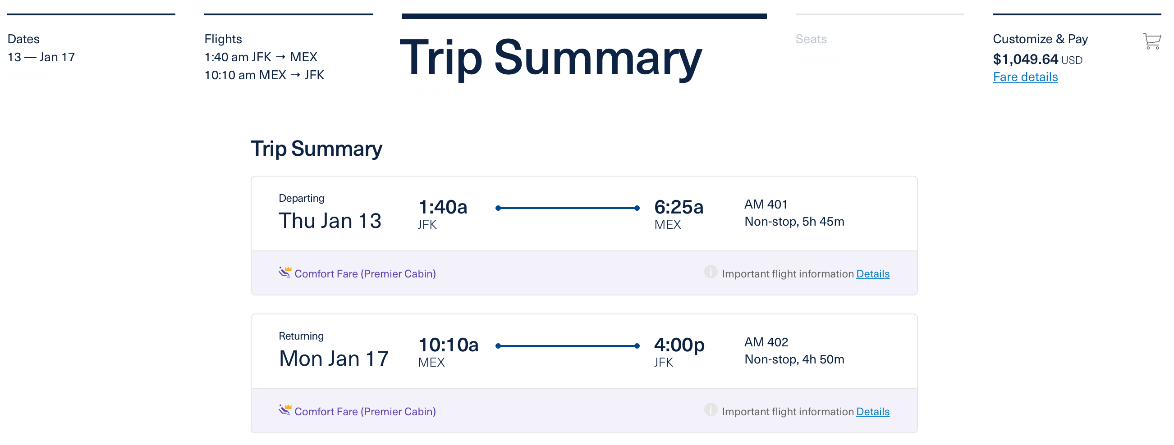This screenshot has width=1174, height=445.
Task: Select the Flights step in the progress bar
Action: pos(223,39)
